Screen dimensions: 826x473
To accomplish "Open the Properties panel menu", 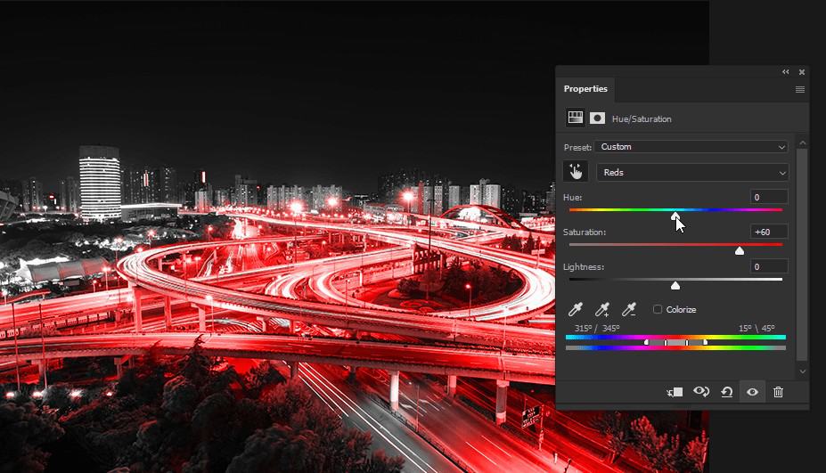I will tap(799, 90).
